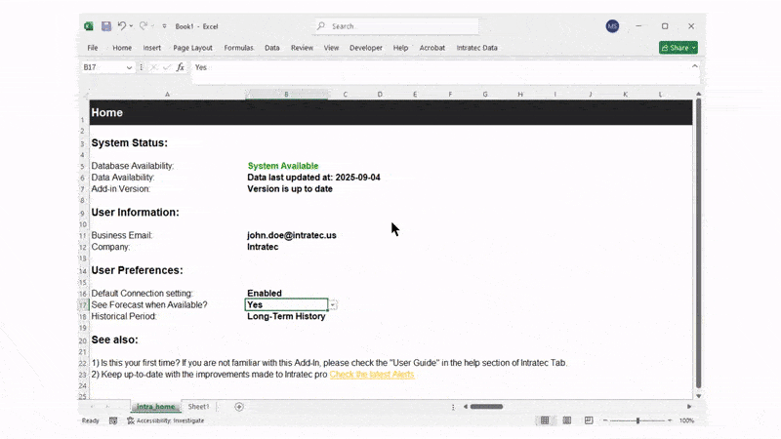Click the horizontal scrollbar thumb

[x=486, y=407]
